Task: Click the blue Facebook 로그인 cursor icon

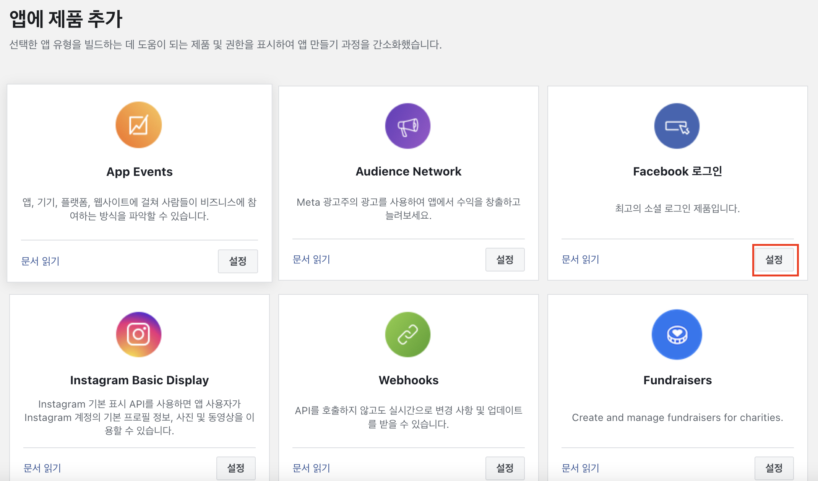Action: click(677, 126)
